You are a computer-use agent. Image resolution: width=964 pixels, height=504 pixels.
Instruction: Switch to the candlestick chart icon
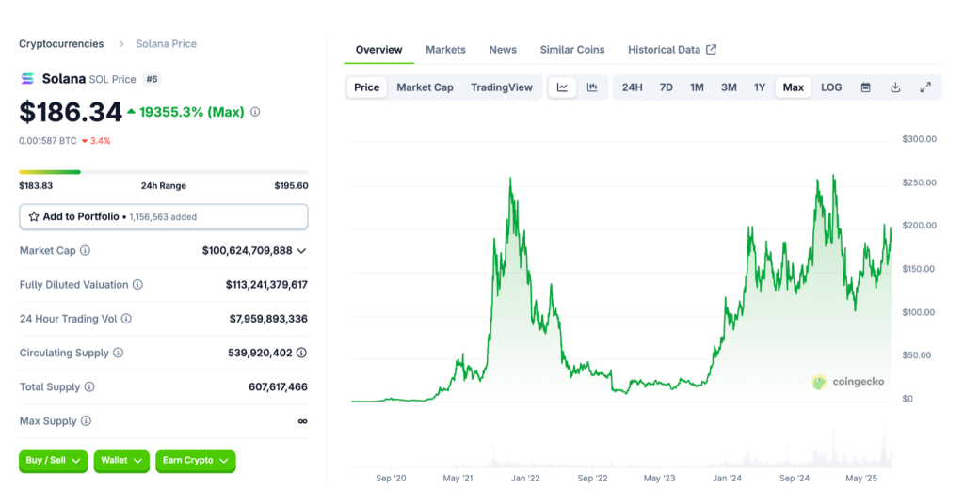[x=592, y=87]
